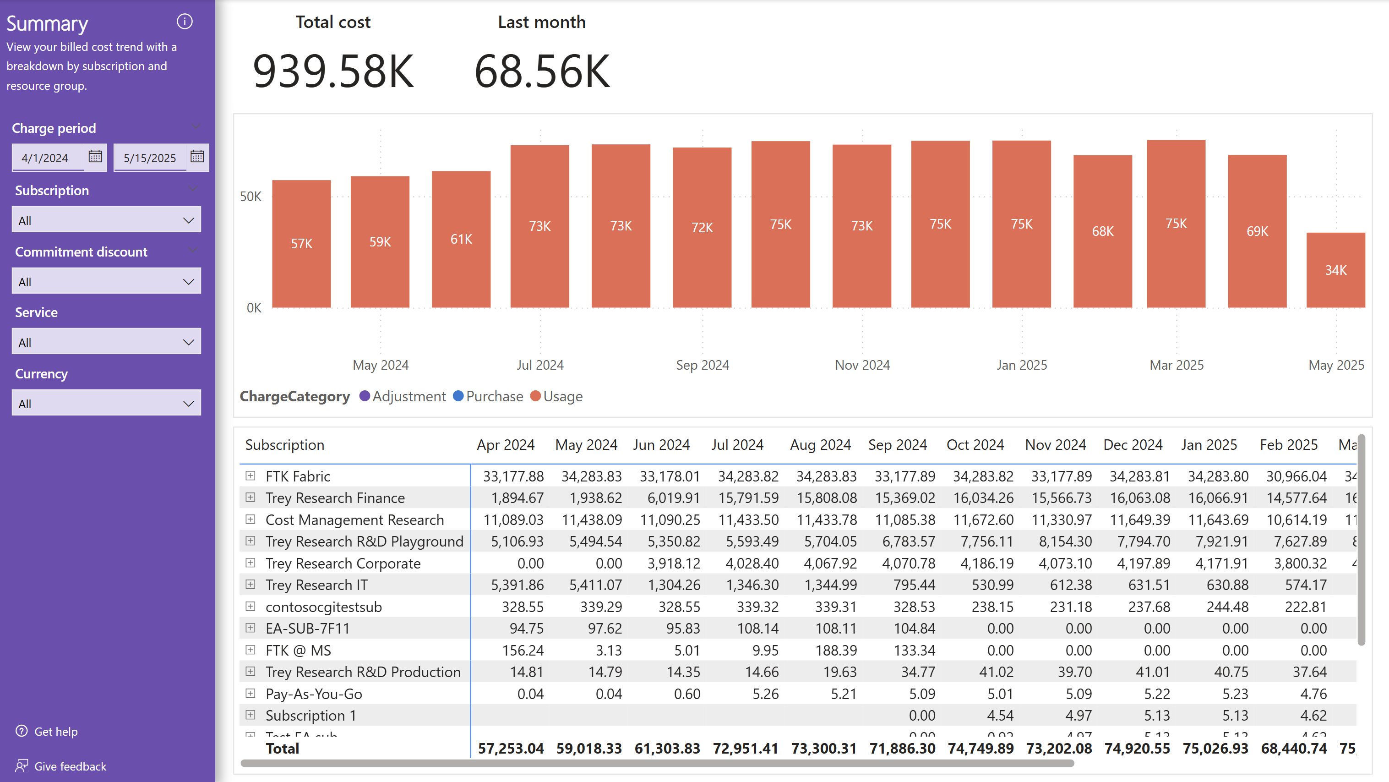This screenshot has height=782, width=1389.
Task: Click the table's horizontal scrollbar
Action: (657, 763)
